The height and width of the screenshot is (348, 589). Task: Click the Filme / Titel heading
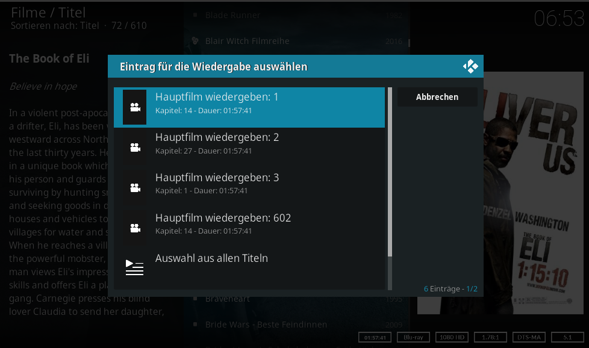pyautogui.click(x=48, y=13)
